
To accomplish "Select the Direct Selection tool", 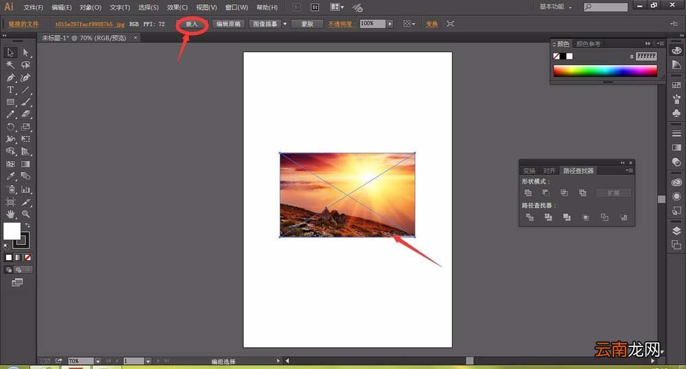I will [26, 53].
